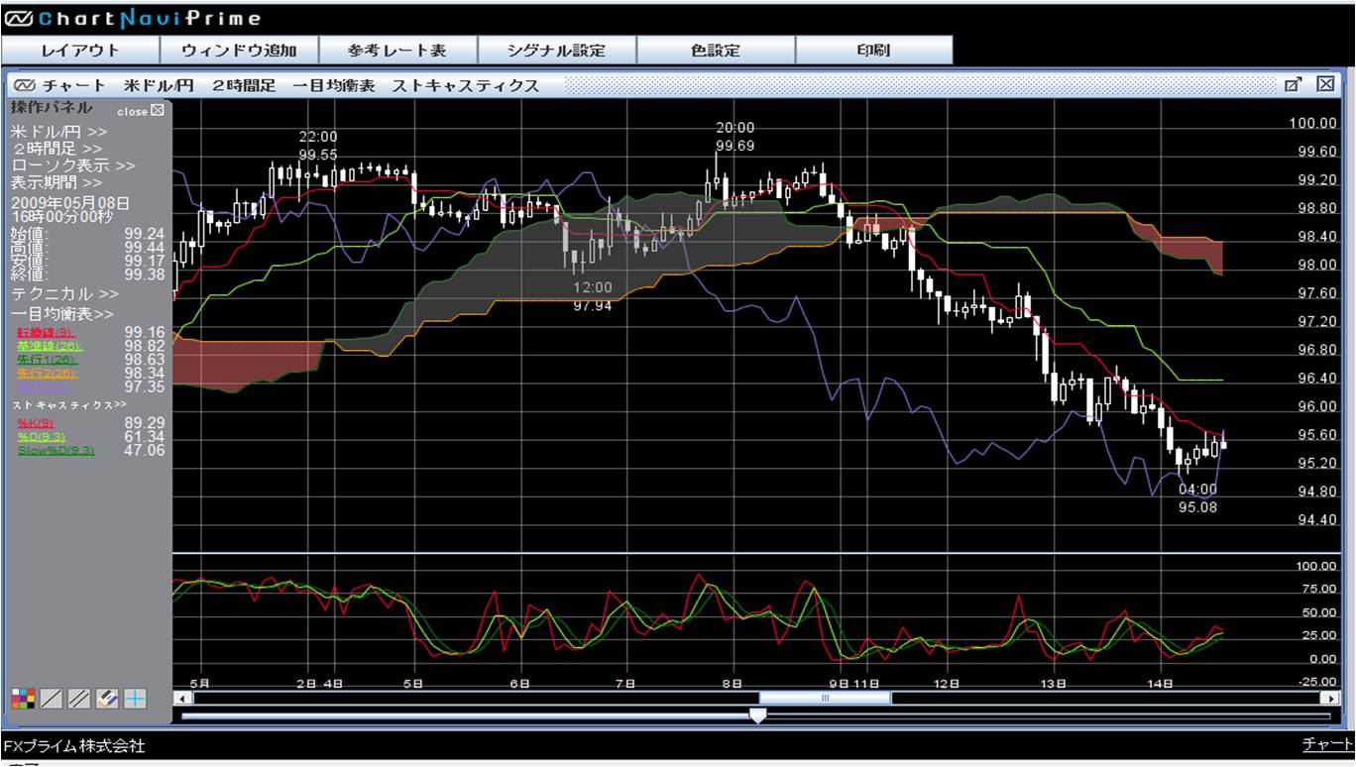Screen dimensions: 1356x767
Task: Expand the 米ドル/円 currency pair selector
Action: 58,131
